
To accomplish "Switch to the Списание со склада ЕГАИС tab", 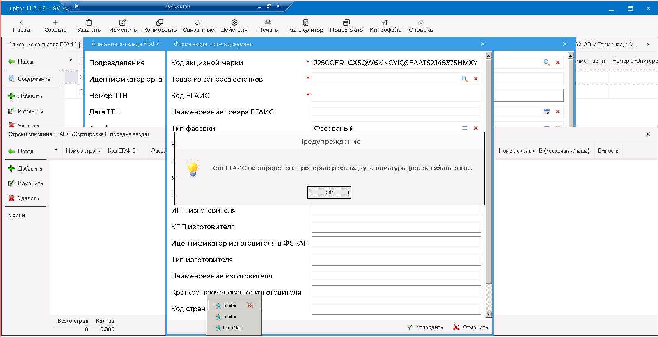I will pyautogui.click(x=126, y=44).
